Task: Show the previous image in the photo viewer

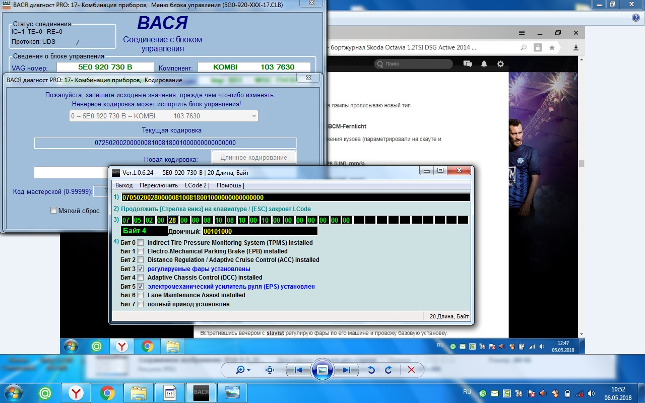Action: click(x=298, y=370)
